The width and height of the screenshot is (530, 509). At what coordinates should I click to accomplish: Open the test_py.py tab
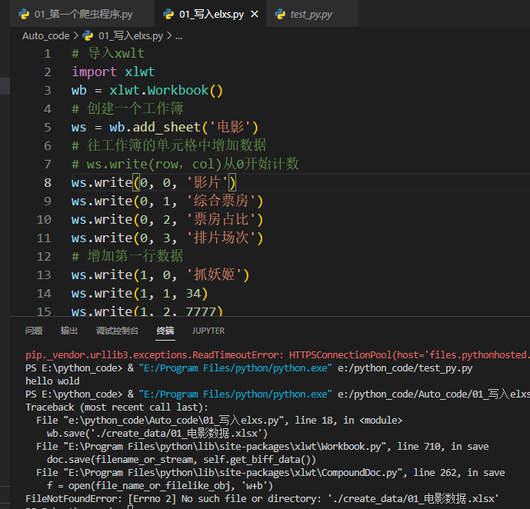311,14
